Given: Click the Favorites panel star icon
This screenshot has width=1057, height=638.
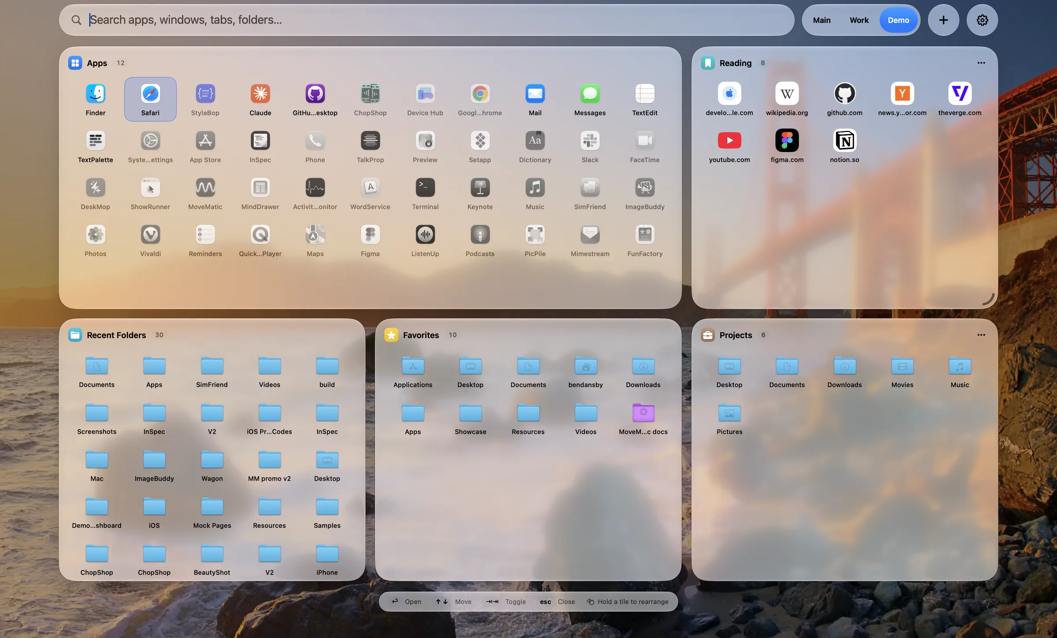Looking at the screenshot, I should tap(391, 335).
